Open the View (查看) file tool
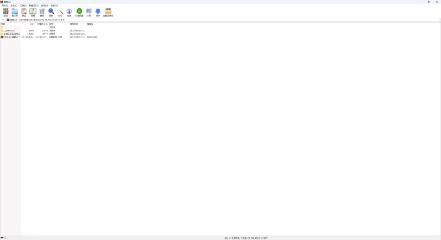Viewport: 441px width, 240px height. [x=33, y=12]
